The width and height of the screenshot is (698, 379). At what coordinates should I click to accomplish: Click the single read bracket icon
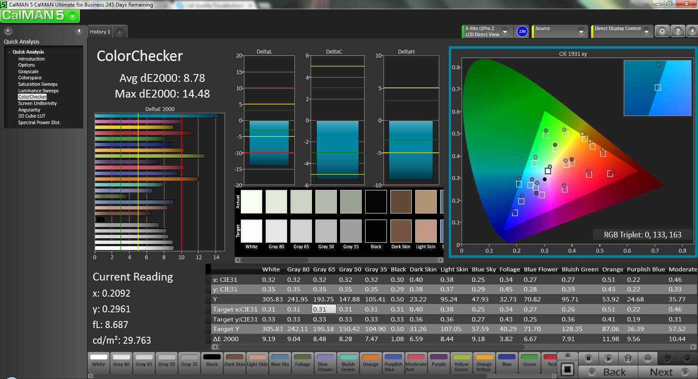click(x=628, y=359)
